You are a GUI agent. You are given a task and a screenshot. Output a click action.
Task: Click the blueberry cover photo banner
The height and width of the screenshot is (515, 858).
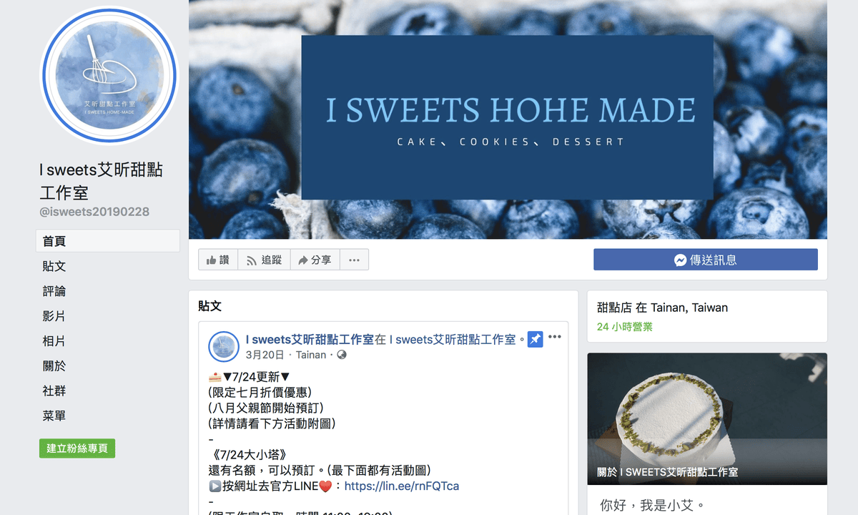click(x=508, y=119)
